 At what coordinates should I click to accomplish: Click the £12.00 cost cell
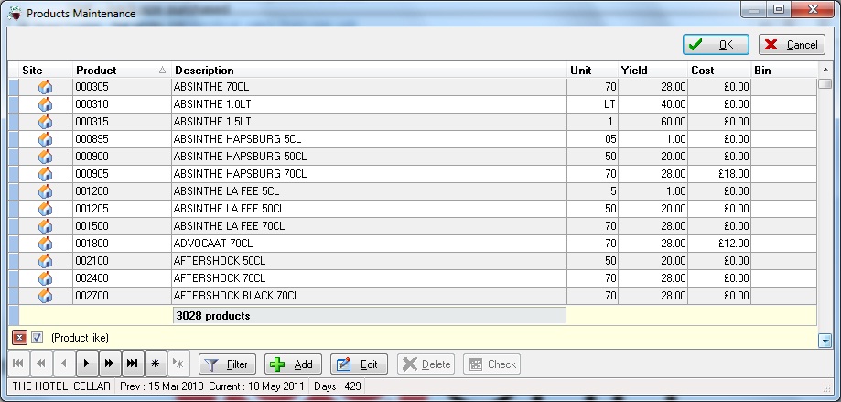(718, 244)
